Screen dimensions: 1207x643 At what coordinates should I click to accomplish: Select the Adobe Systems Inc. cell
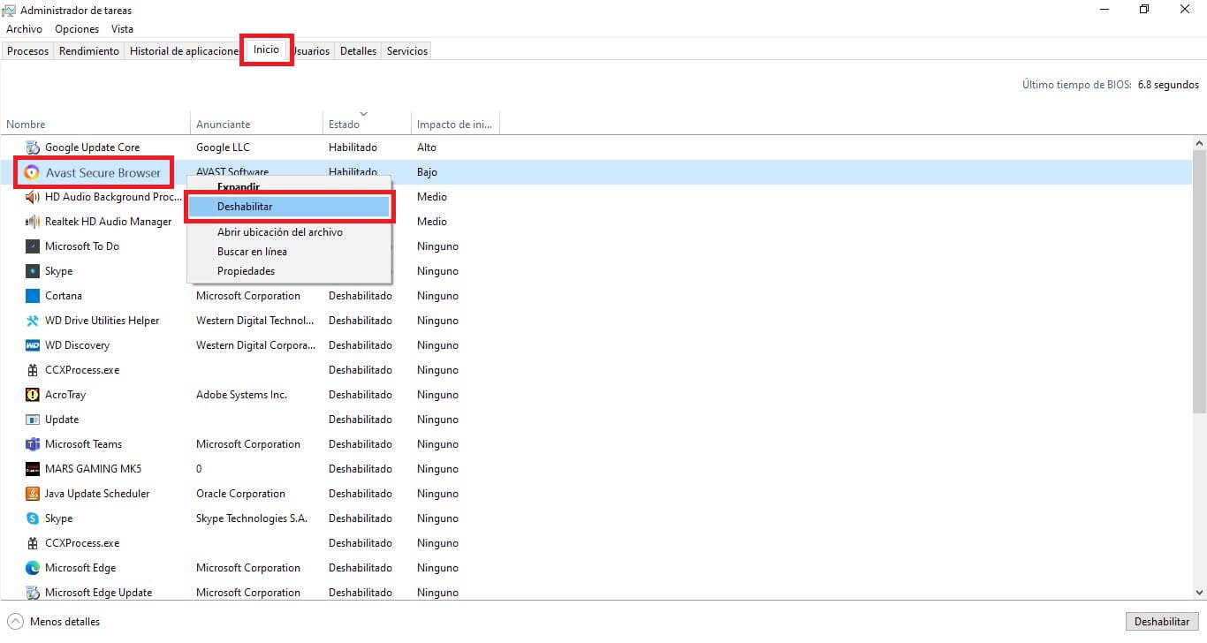click(x=241, y=395)
